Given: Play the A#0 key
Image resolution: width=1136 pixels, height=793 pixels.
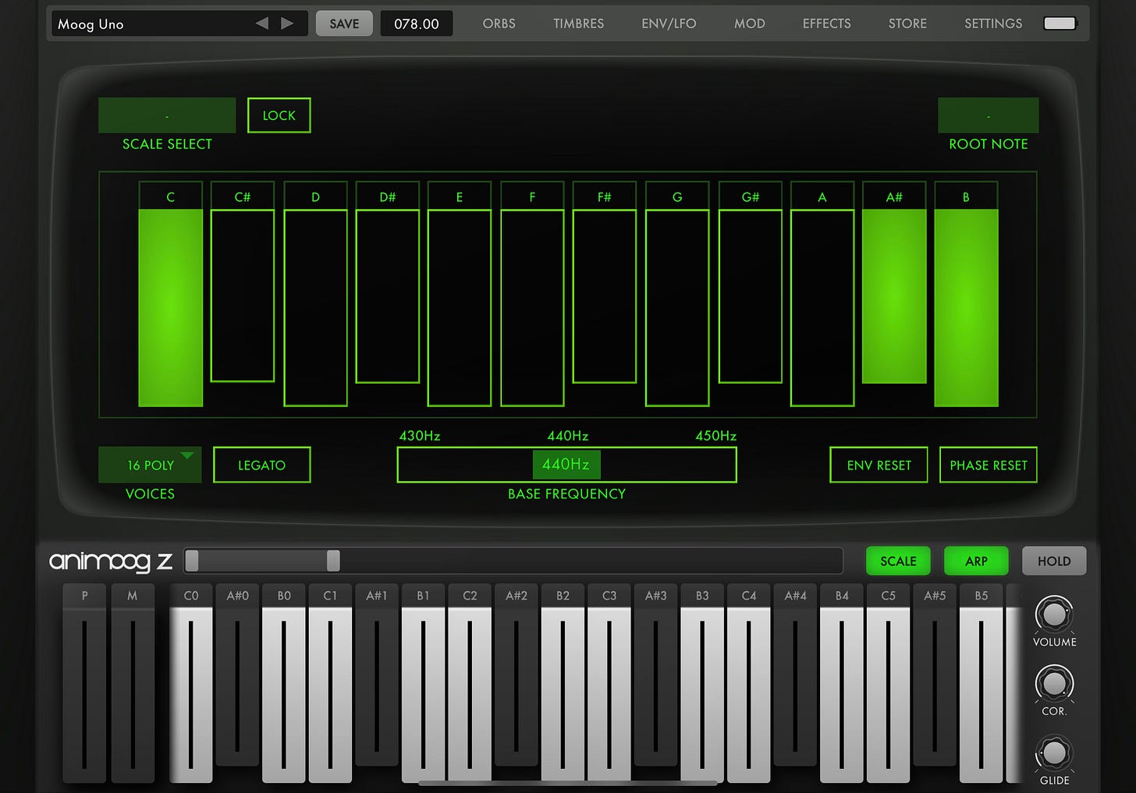Looking at the screenshot, I should [237, 675].
